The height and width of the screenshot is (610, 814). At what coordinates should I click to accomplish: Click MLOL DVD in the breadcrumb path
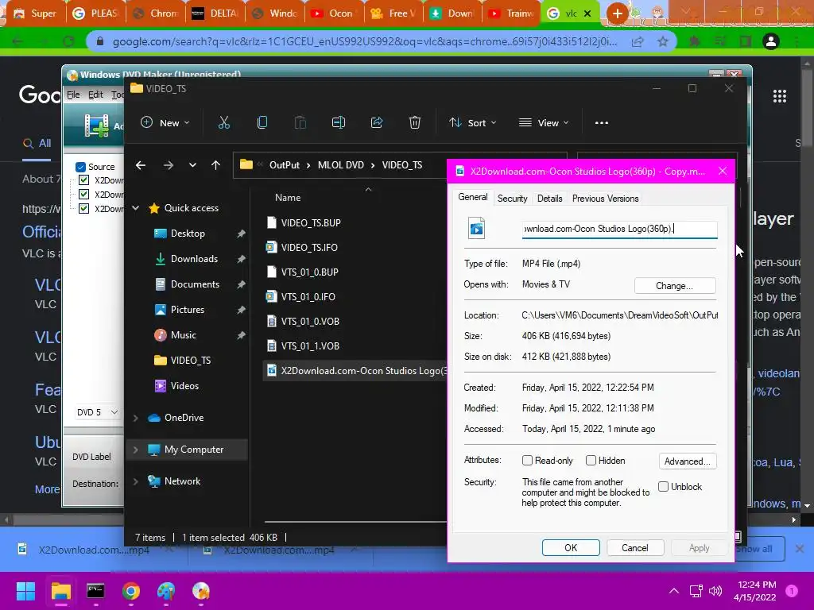340,165
